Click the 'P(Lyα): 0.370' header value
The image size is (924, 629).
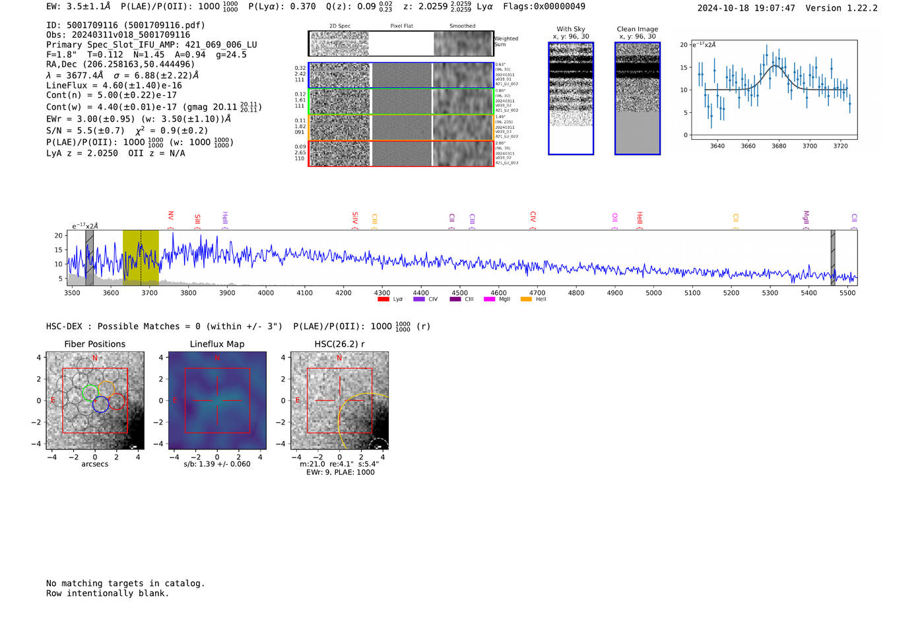pos(282,7)
